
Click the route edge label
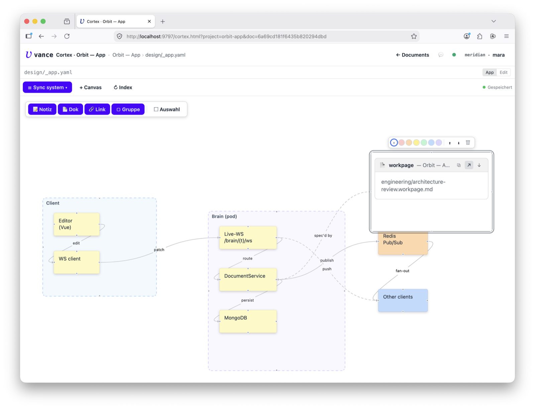[x=248, y=258]
